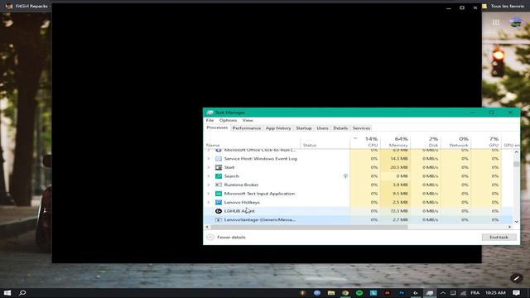Sort processes by the Name column header
The width and height of the screenshot is (530, 298).
[x=253, y=142]
